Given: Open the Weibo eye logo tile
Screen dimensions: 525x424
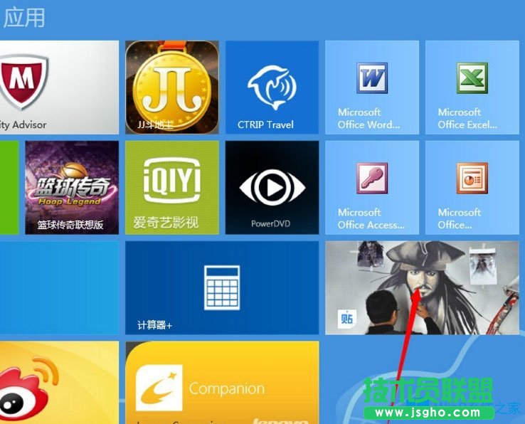Looking at the screenshot, I should 59,383.
